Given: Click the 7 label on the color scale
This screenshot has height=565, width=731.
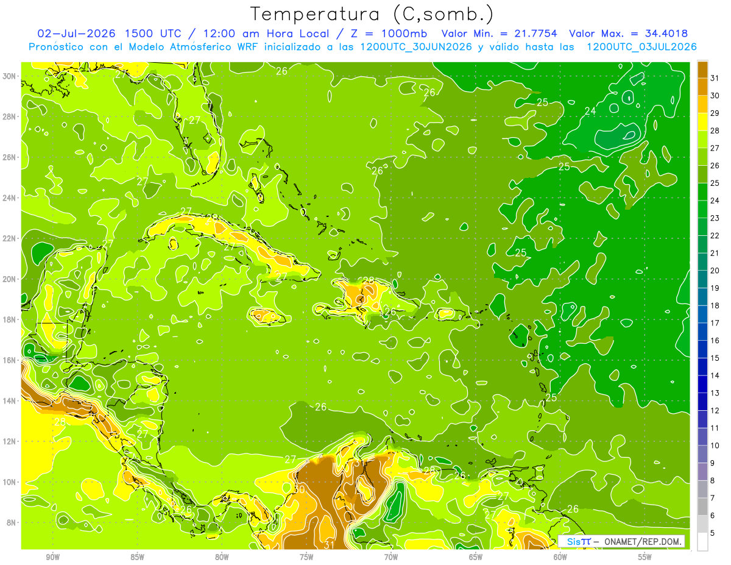Looking at the screenshot, I should [x=713, y=498].
